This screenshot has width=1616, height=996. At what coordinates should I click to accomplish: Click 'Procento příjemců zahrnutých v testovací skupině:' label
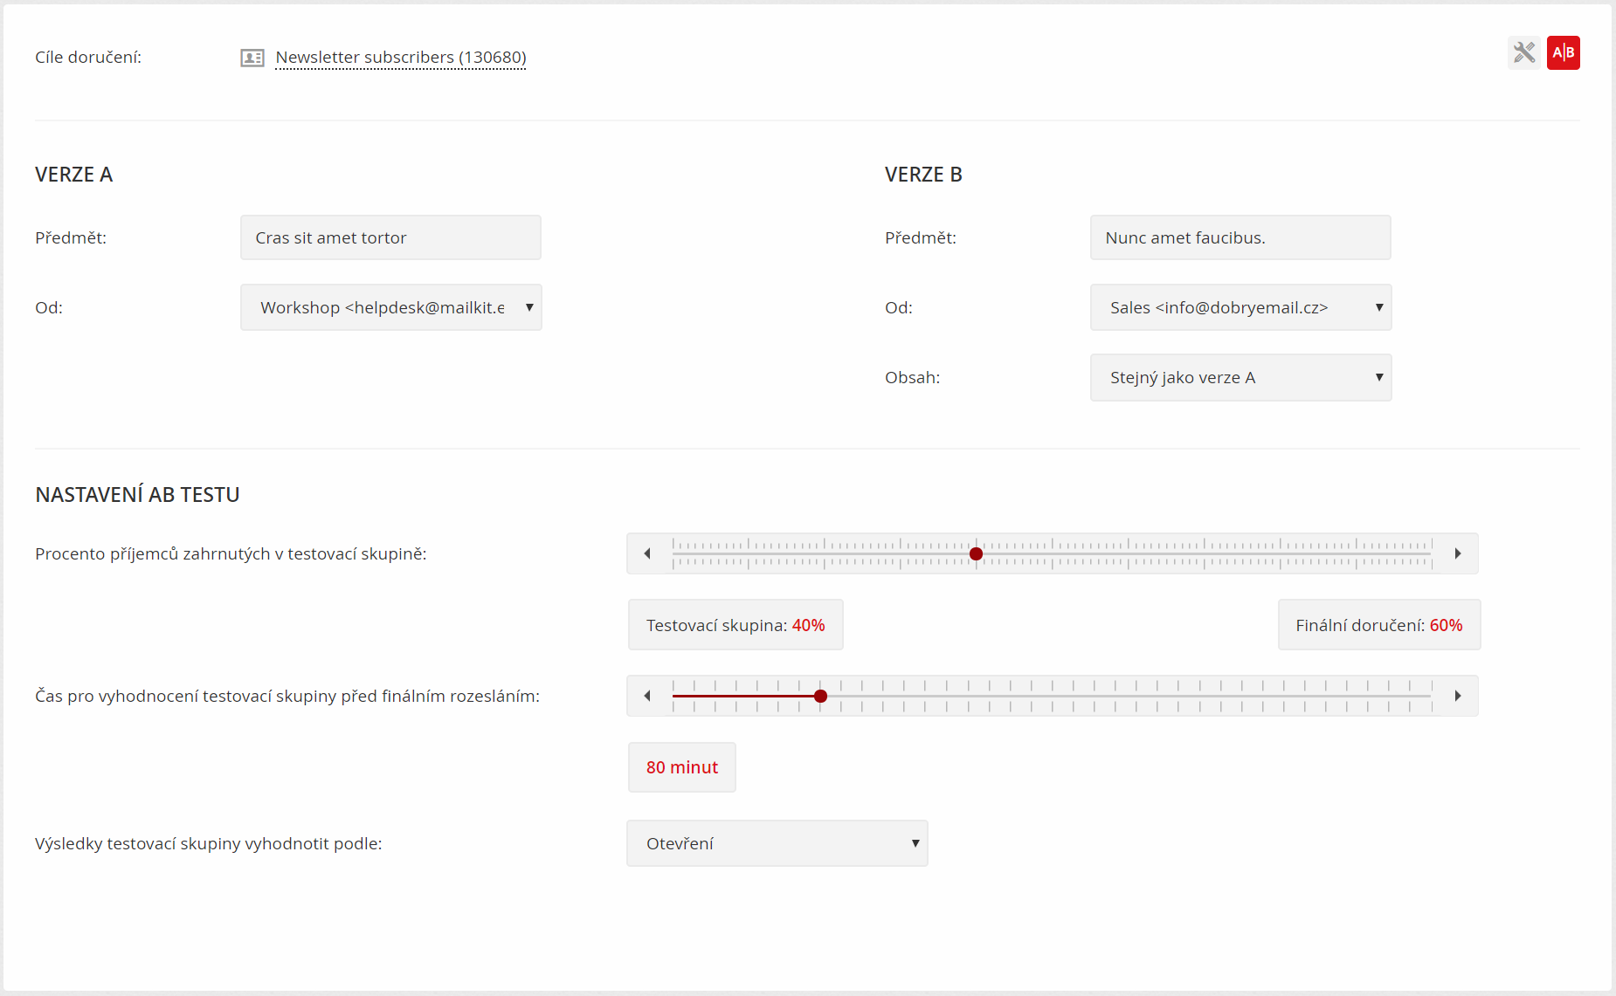tap(231, 554)
